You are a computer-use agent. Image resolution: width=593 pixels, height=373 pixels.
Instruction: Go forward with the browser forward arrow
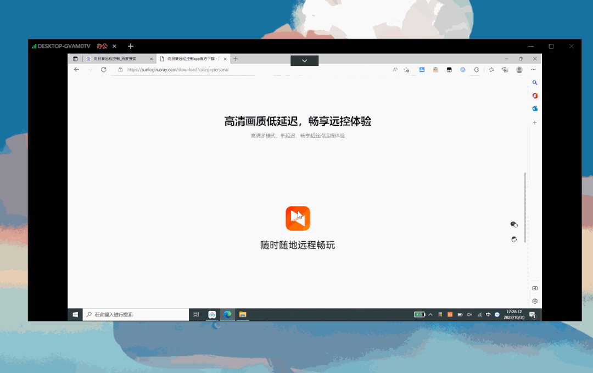tap(90, 70)
